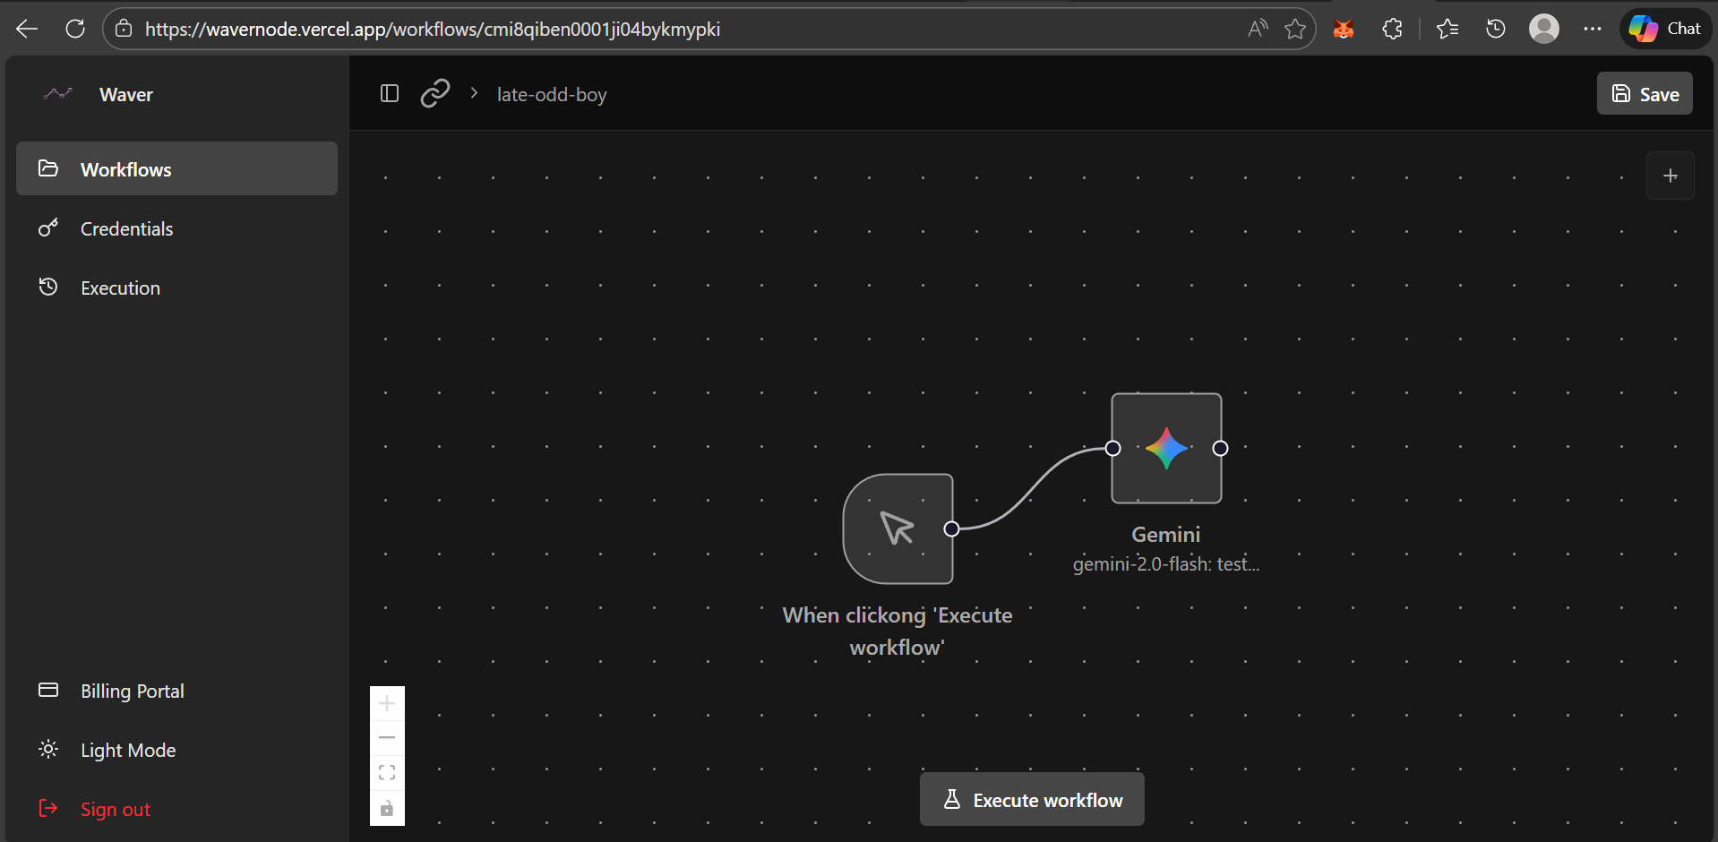Toggle the canvas interactivity lock
The height and width of the screenshot is (842, 1718).
[x=387, y=807]
